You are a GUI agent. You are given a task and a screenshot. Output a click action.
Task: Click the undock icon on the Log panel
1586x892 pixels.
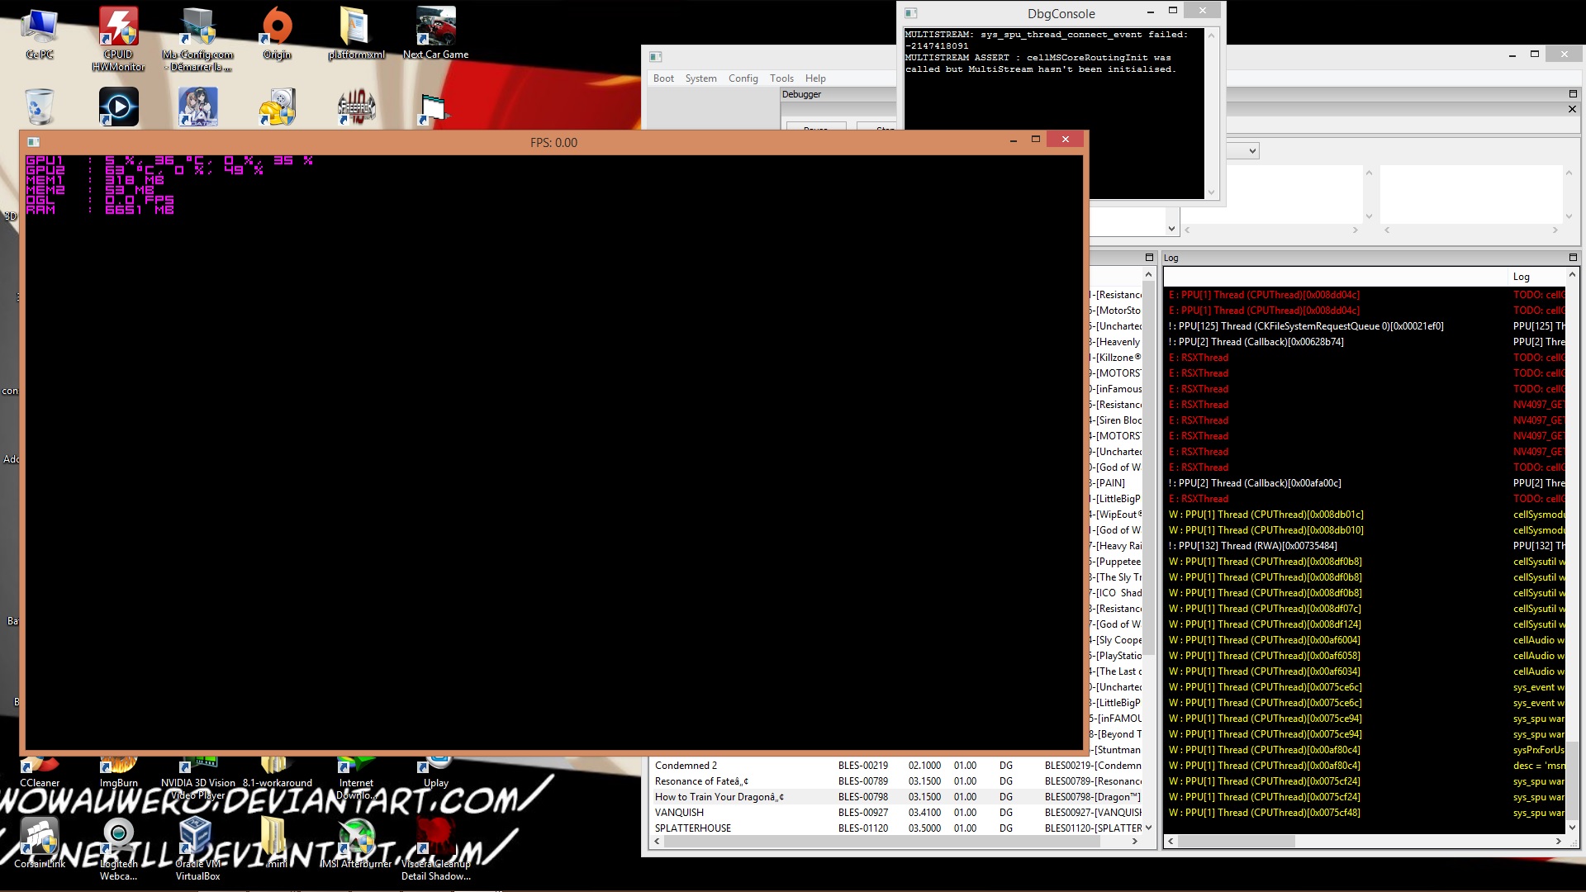[x=1573, y=258]
